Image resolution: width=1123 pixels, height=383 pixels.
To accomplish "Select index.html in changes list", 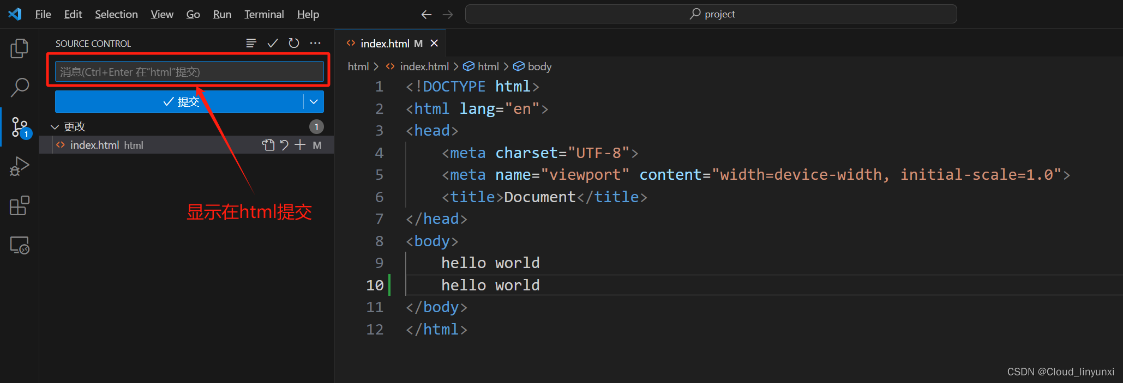I will click(186, 145).
